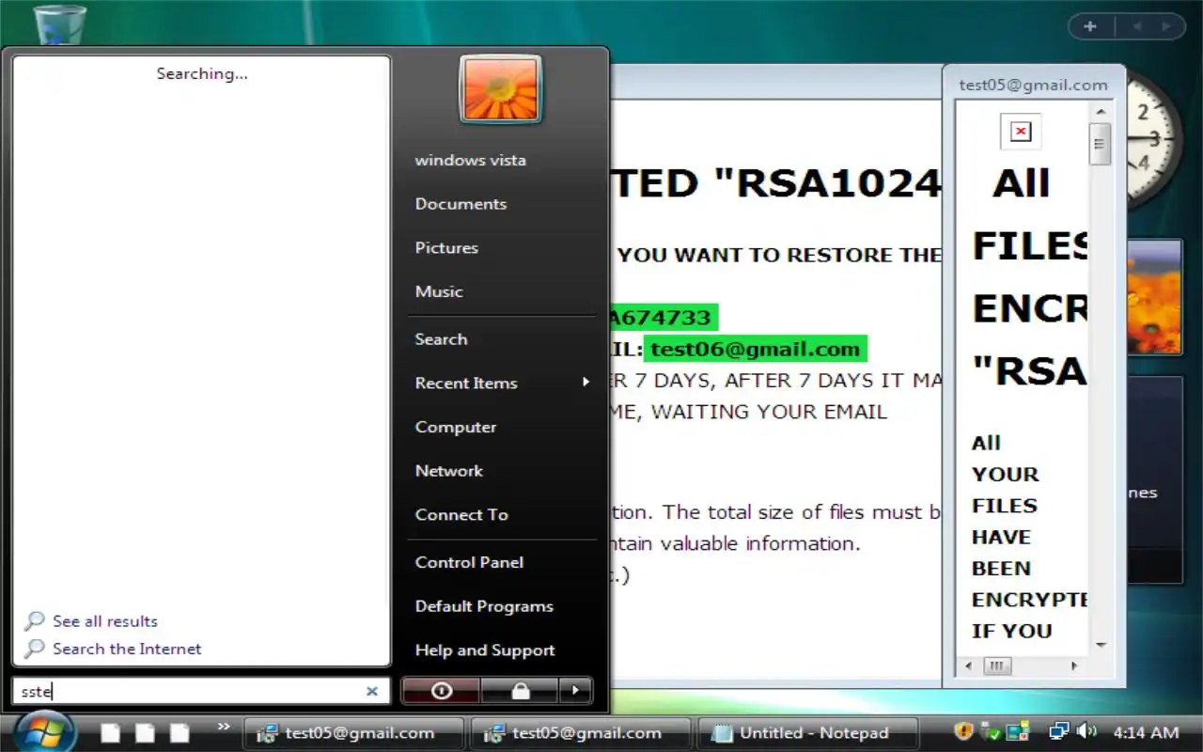
Task: Click the sidebar next gadgets arrow
Action: tap(1167, 26)
